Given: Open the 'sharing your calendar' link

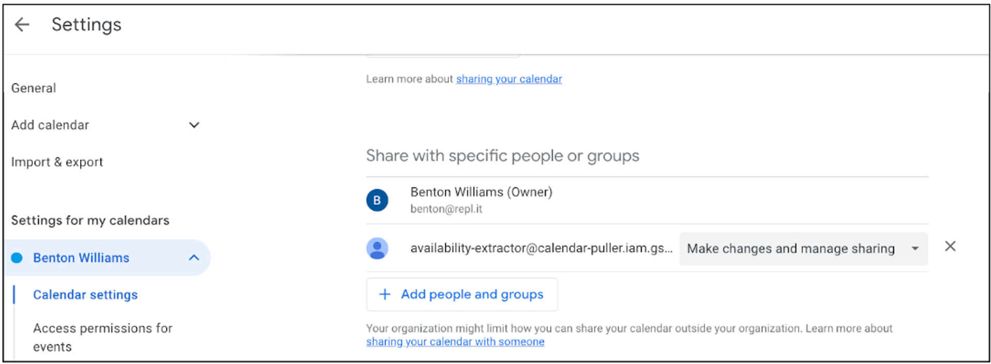Looking at the screenshot, I should tap(509, 79).
